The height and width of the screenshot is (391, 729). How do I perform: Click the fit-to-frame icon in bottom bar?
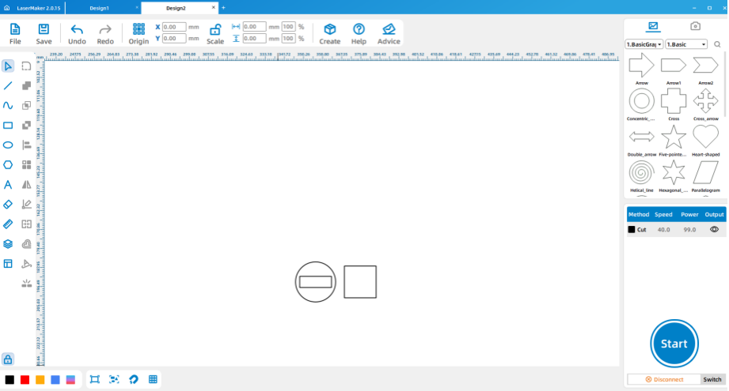94,379
